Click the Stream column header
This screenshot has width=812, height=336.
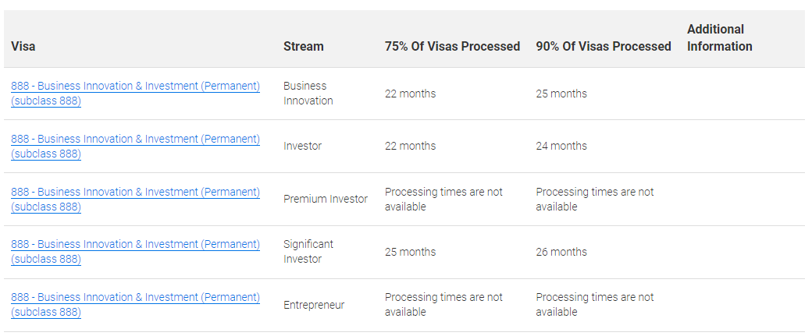304,47
